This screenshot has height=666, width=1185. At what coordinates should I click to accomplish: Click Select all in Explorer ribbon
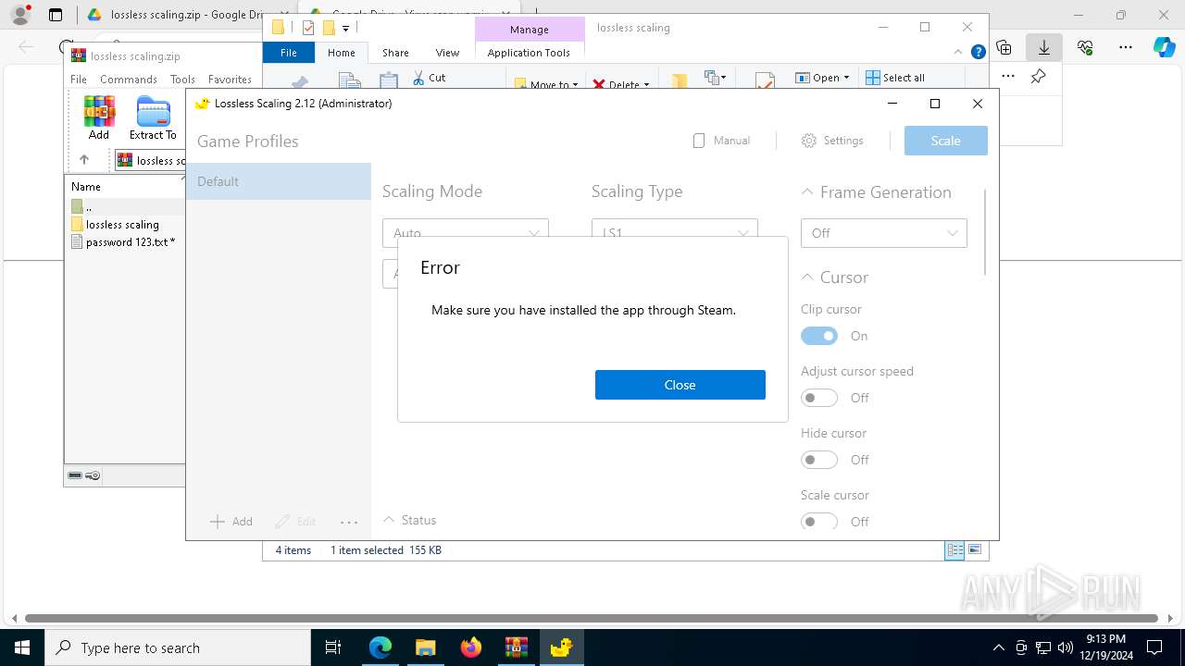pyautogui.click(x=895, y=78)
